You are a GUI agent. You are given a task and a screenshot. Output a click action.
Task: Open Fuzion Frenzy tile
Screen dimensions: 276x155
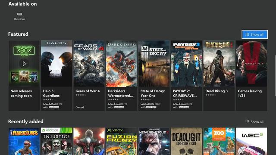pyautogui.click(x=122, y=141)
